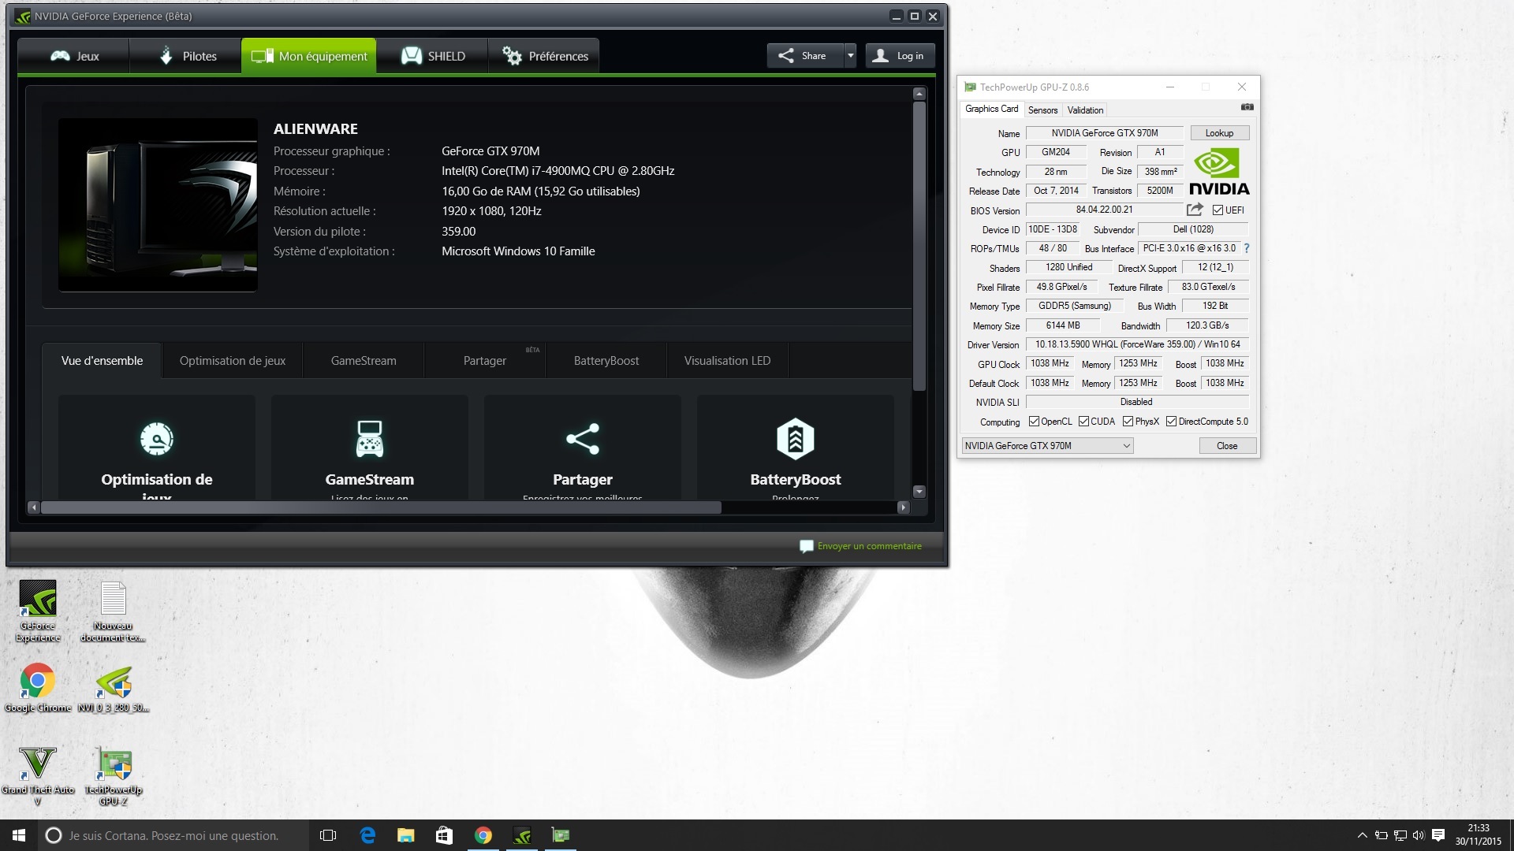Open Task View from the taskbar
Screen dimensions: 1514x851
click(328, 835)
